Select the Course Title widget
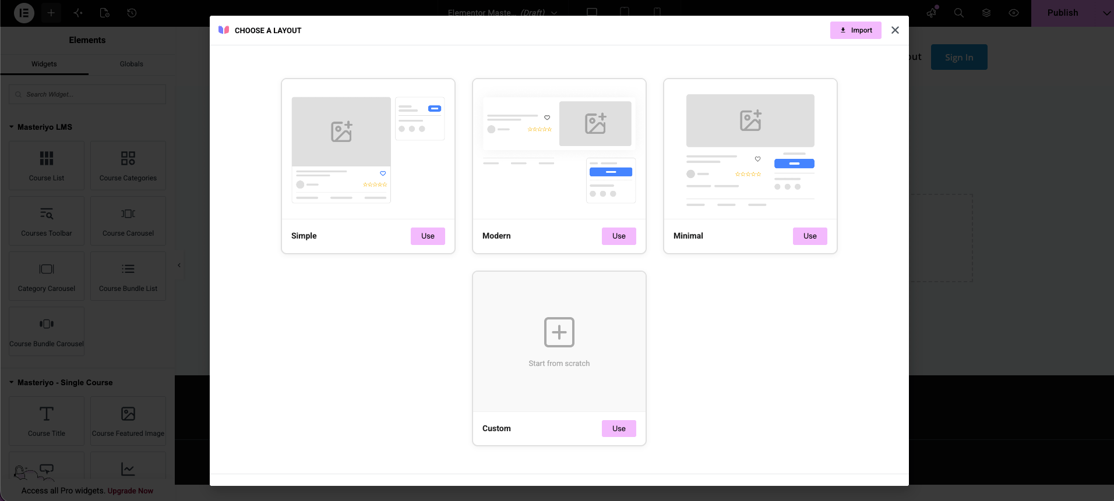1114x501 pixels. pyautogui.click(x=47, y=421)
